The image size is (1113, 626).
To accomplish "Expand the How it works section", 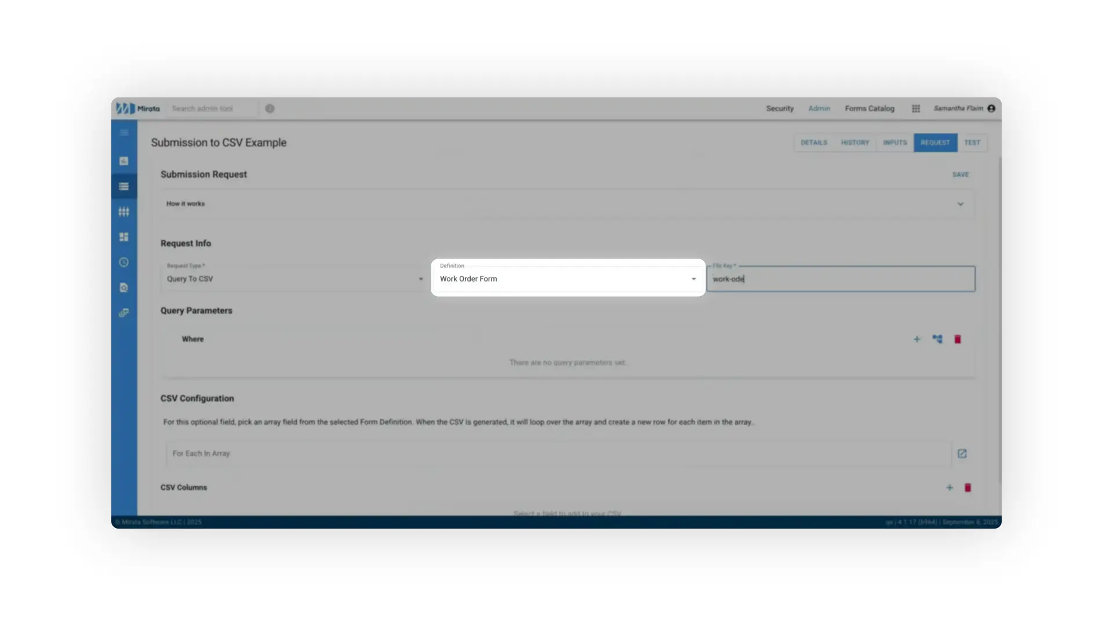I will tap(961, 203).
